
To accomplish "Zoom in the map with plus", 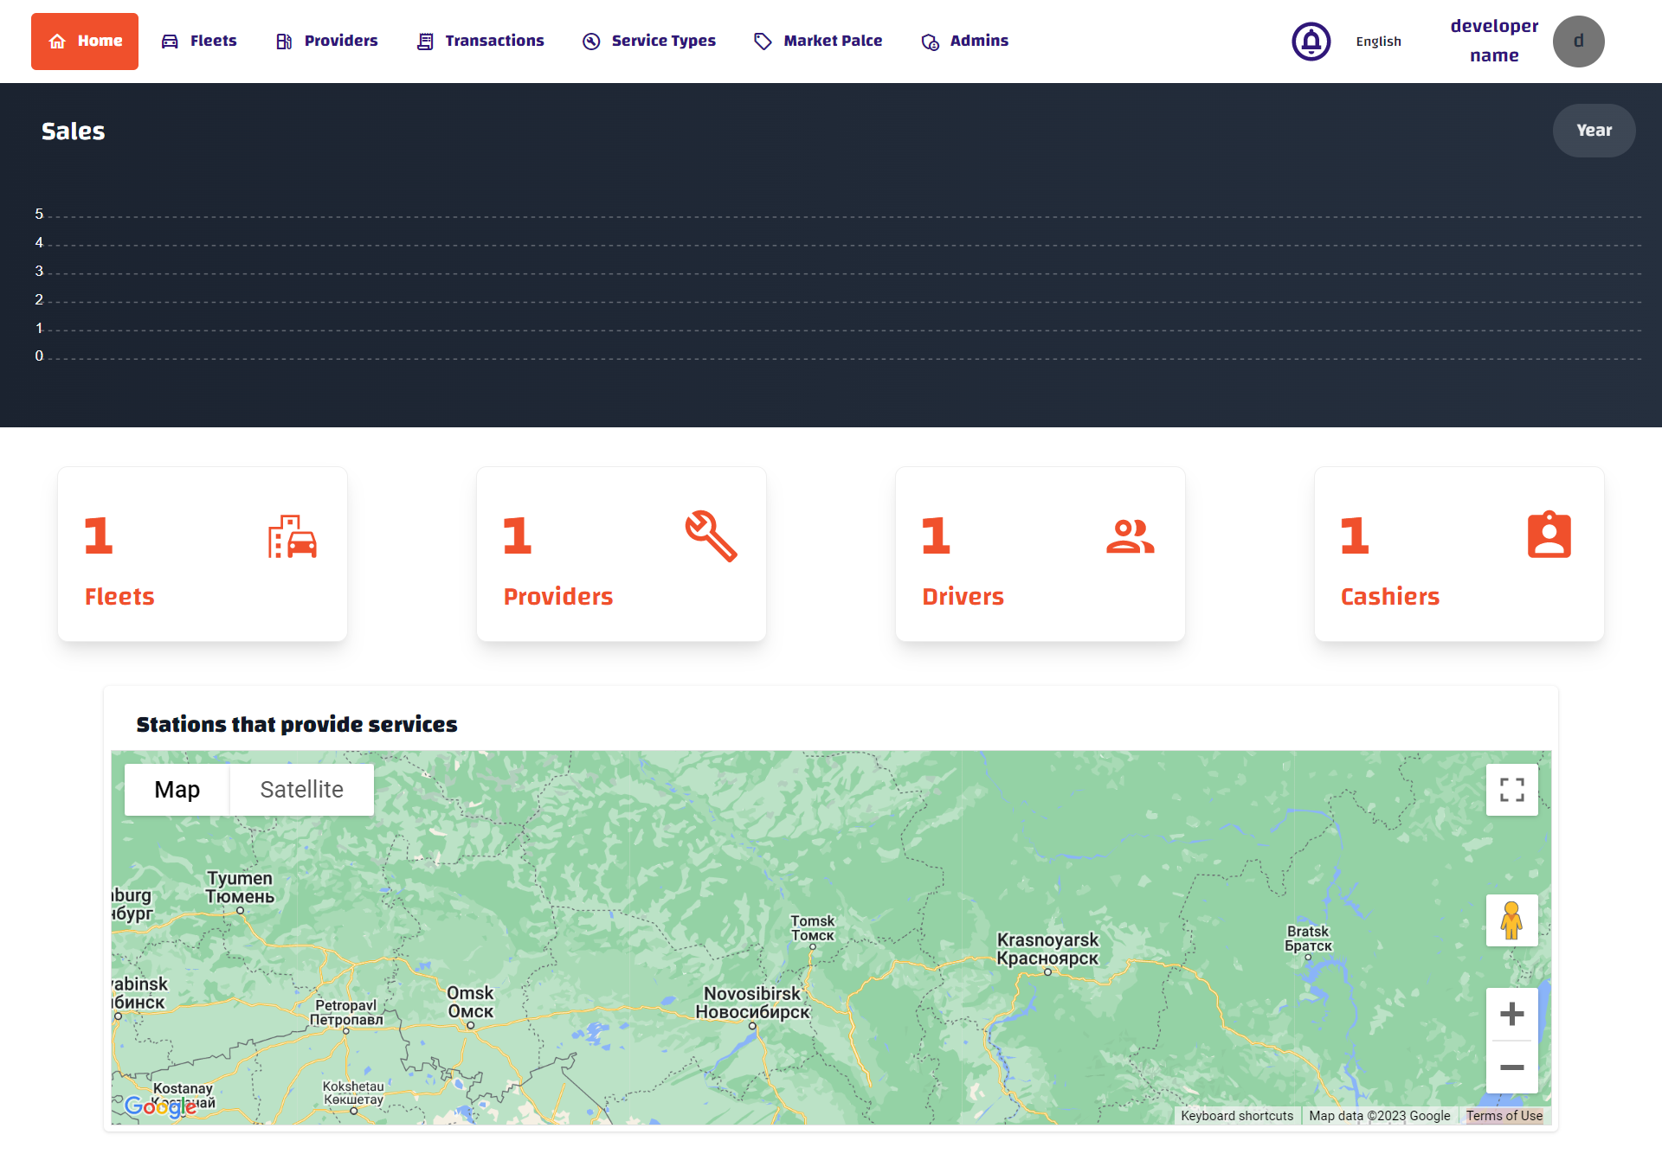I will pos(1511,1014).
